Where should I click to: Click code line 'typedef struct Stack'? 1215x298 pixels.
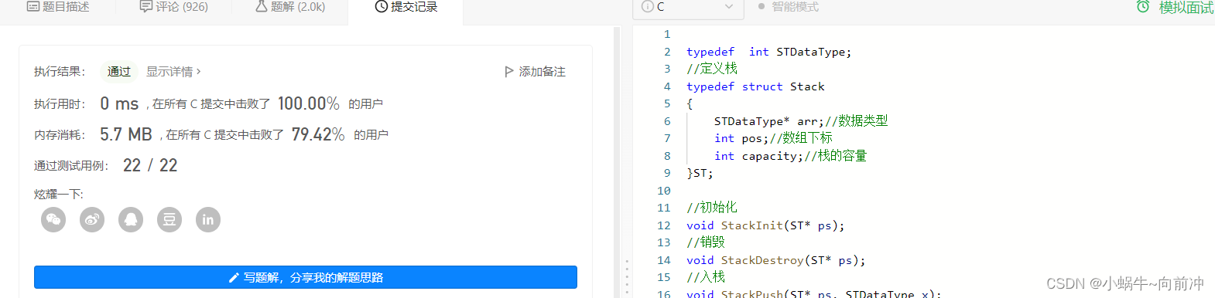[755, 86]
